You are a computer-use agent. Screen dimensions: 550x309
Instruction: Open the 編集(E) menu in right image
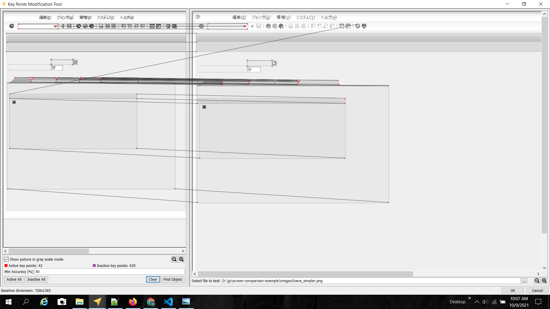click(239, 17)
